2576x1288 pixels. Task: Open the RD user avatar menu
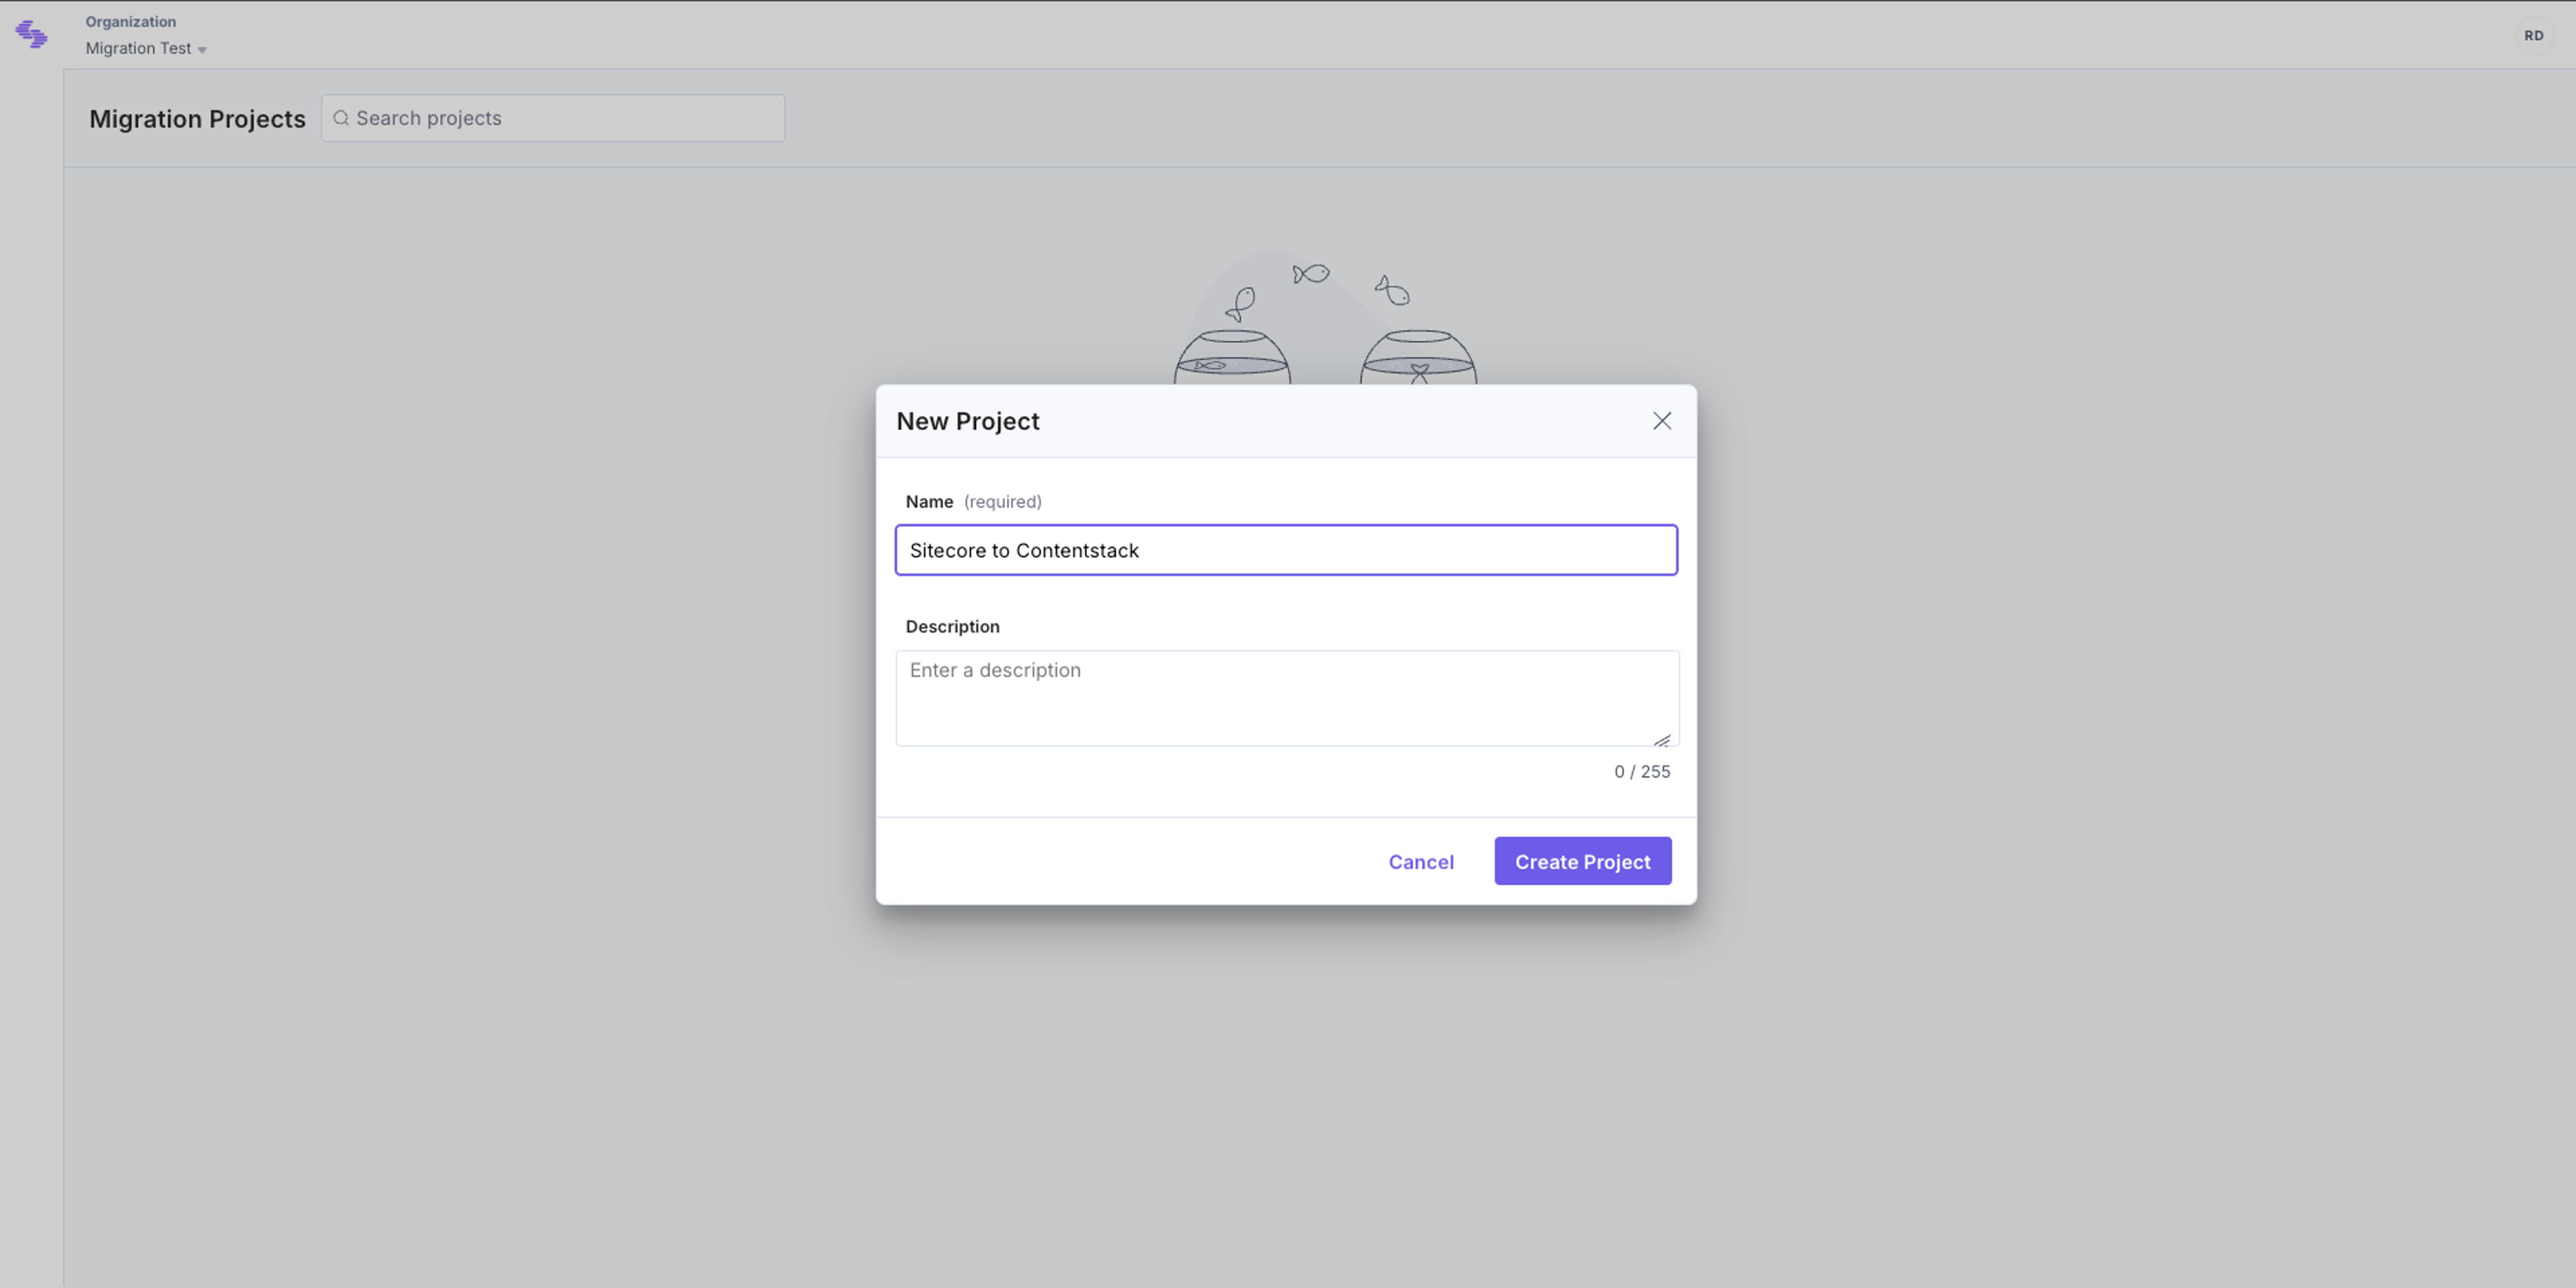coord(2533,35)
